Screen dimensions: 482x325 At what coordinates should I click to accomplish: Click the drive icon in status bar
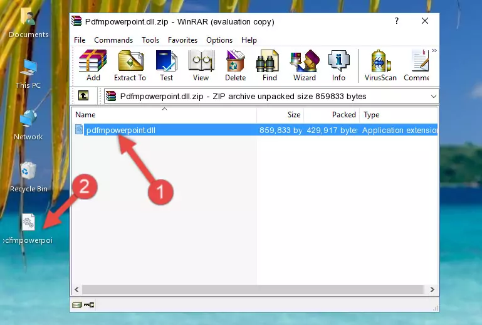(77, 305)
